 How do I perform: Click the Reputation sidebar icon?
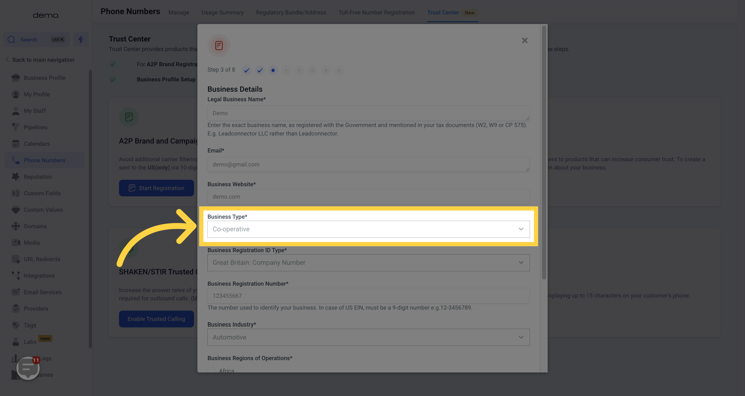pyautogui.click(x=14, y=176)
